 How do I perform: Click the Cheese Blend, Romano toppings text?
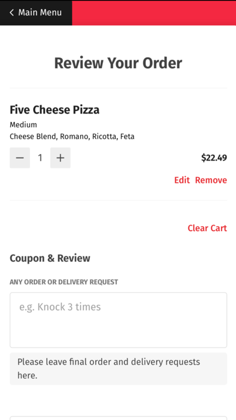coord(72,136)
